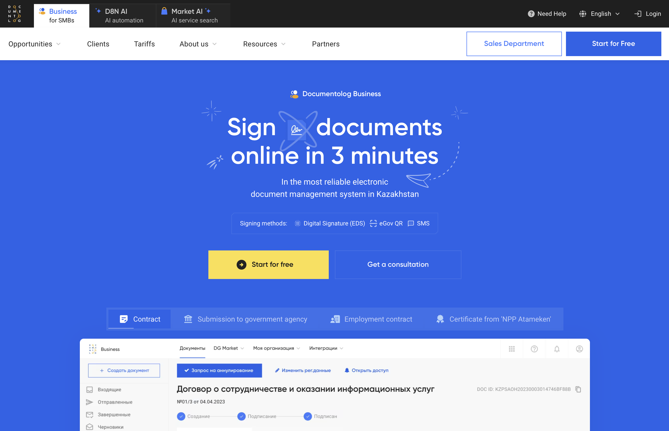Screen dimensions: 669x431
Task: Click the Подписание progress step marker
Action: coord(241,416)
